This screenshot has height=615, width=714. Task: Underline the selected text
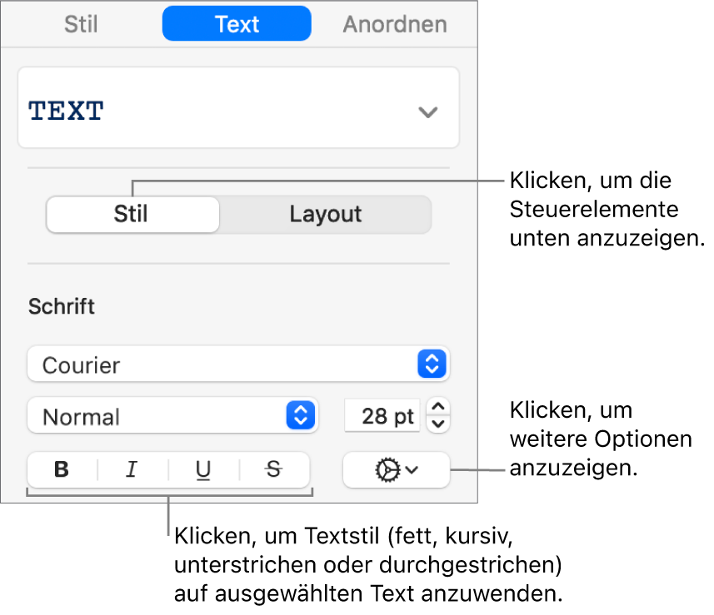tap(203, 469)
